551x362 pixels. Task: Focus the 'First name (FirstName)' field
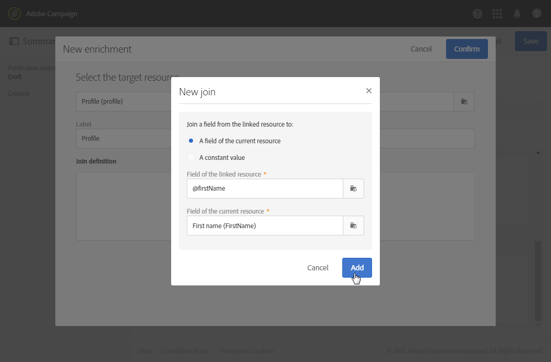pyautogui.click(x=265, y=226)
